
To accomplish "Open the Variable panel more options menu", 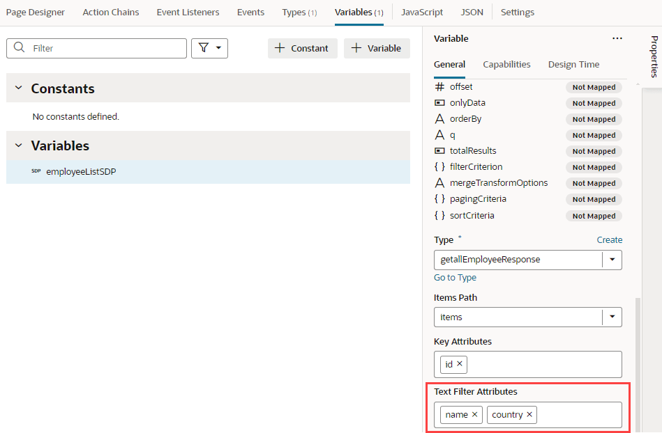I will pos(617,38).
